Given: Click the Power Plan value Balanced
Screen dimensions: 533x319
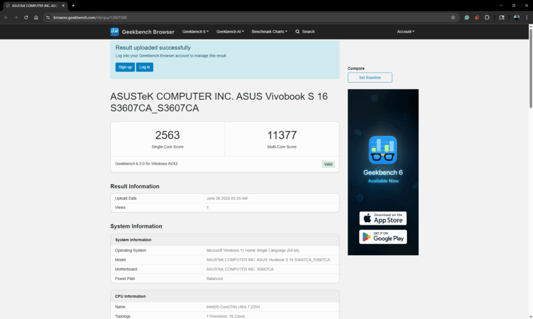Looking at the screenshot, I should (214, 279).
